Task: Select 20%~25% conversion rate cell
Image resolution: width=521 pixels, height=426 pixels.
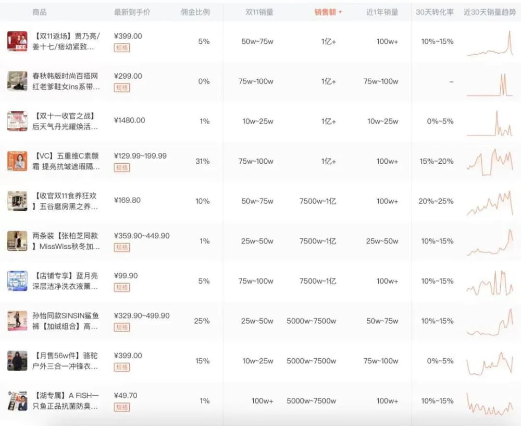Action: tap(436, 201)
